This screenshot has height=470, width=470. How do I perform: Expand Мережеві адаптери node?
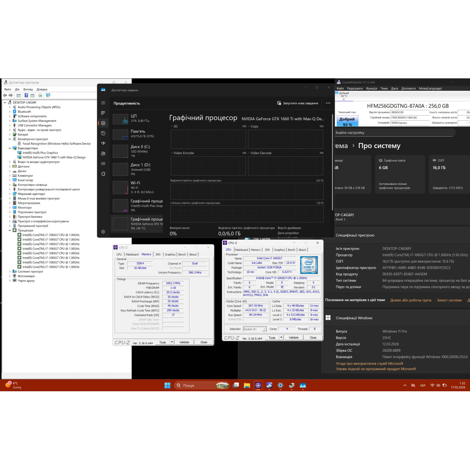click(x=10, y=194)
